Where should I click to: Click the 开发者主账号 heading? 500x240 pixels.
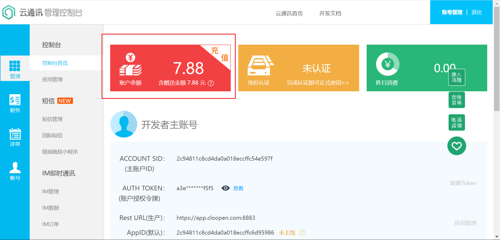(169, 125)
